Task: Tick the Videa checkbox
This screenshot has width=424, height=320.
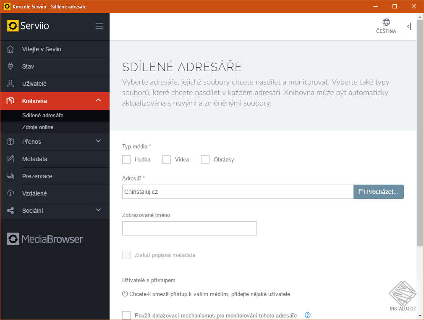Action: (x=167, y=159)
